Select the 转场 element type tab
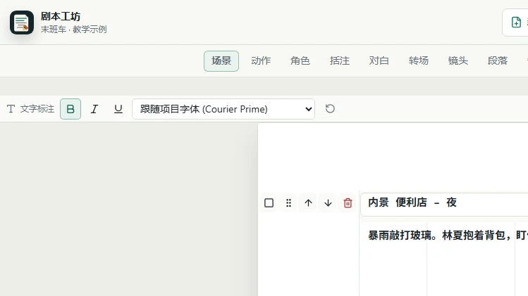Image resolution: width=528 pixels, height=296 pixels. (419, 60)
